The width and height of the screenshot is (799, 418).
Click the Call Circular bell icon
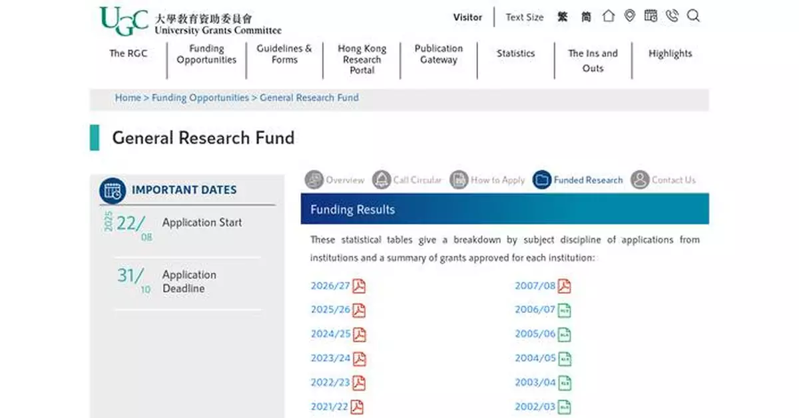tap(382, 179)
